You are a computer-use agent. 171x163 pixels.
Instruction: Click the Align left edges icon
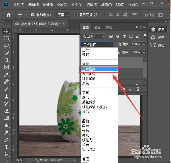coord(111,15)
